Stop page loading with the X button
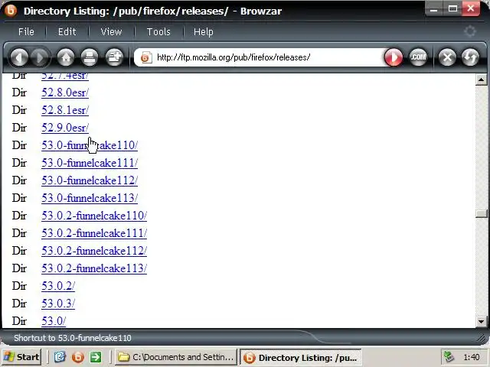Viewport: 490px width, 367px height. point(447,57)
